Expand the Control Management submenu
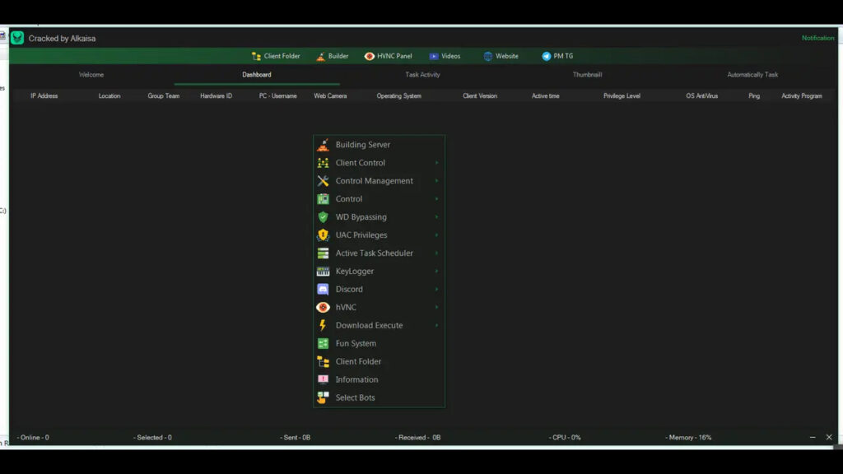843x474 pixels. (x=379, y=180)
